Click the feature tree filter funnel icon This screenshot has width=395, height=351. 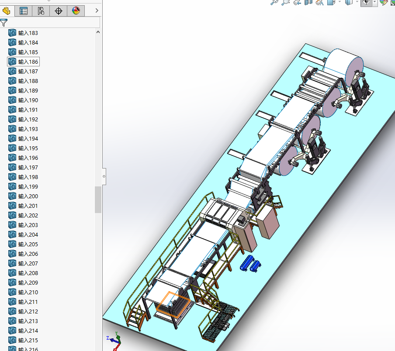[4, 23]
